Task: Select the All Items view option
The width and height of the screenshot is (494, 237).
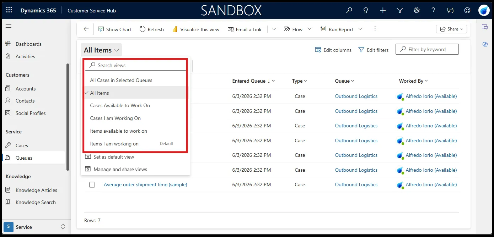Action: click(x=135, y=93)
